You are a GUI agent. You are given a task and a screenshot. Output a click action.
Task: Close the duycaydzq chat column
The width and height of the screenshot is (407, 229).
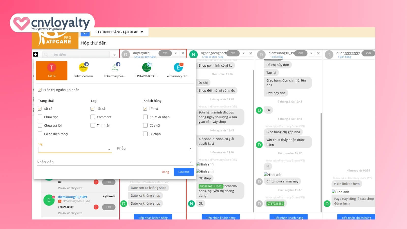pos(183,53)
